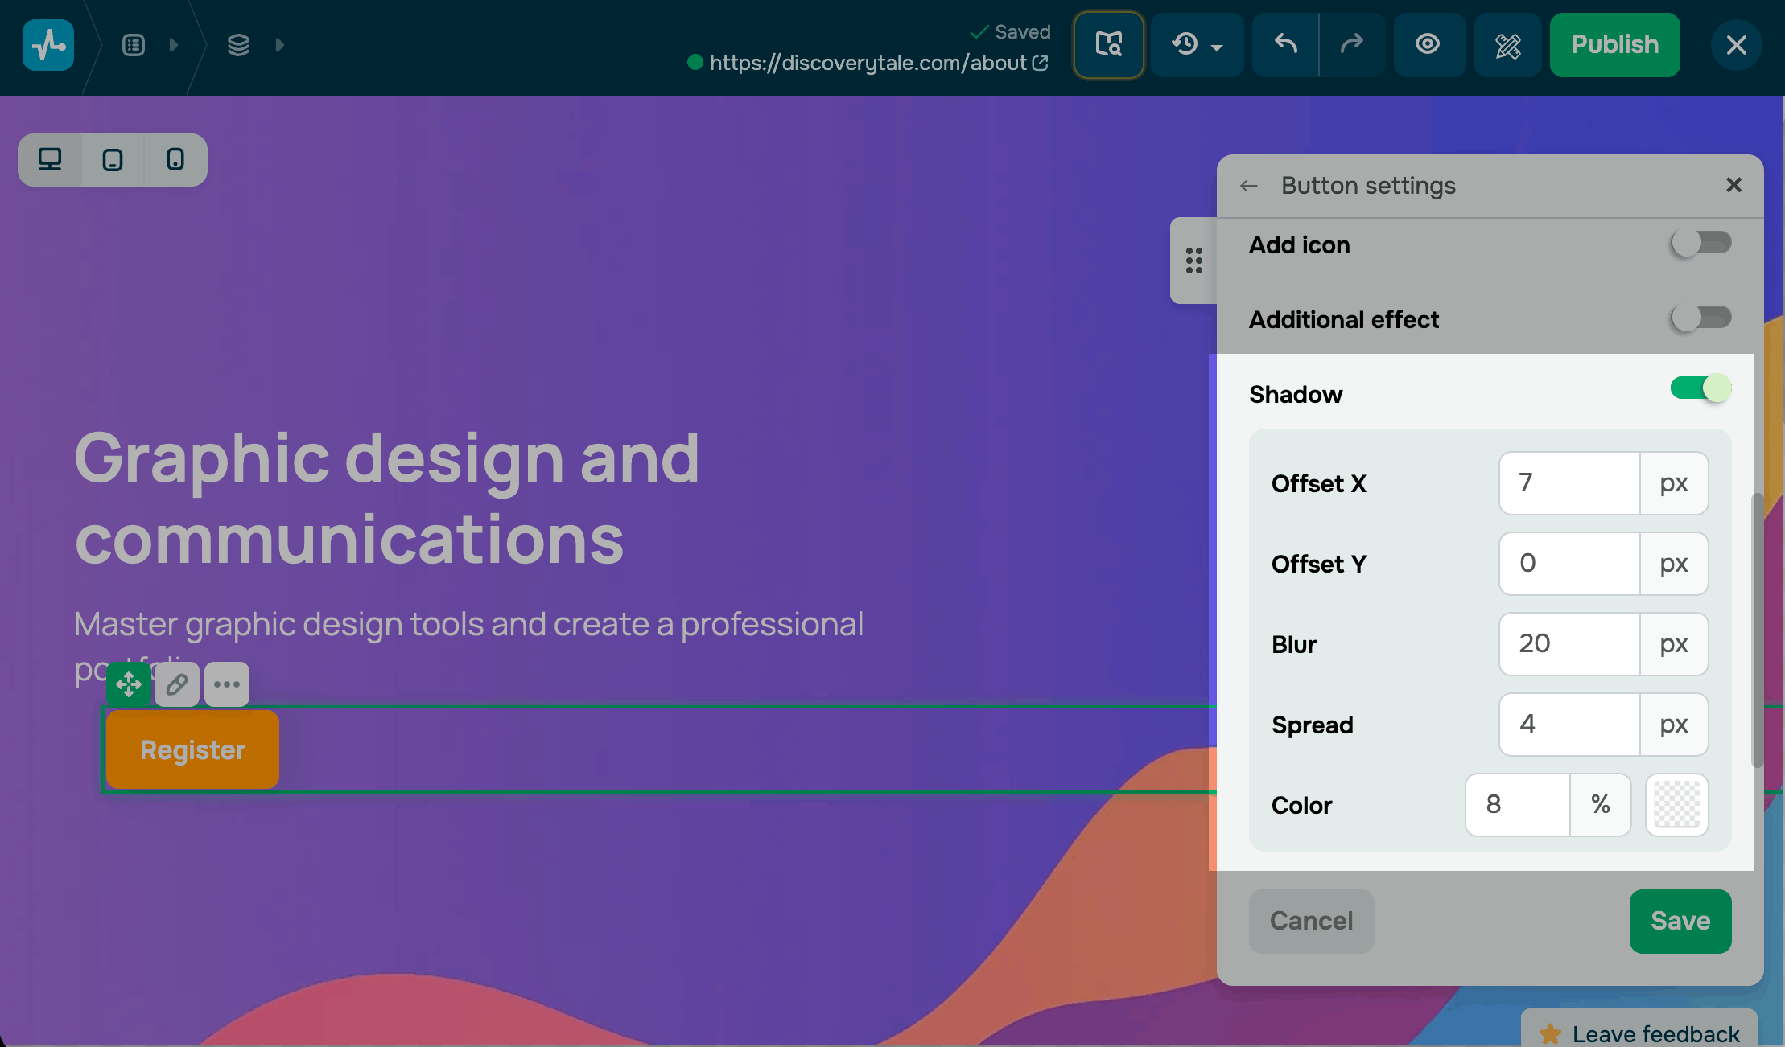The width and height of the screenshot is (1785, 1047).
Task: Open page preview with eye icon
Action: coord(1428,44)
